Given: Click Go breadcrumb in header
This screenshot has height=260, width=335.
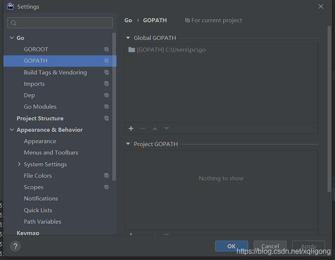Looking at the screenshot, I should pyautogui.click(x=128, y=20).
